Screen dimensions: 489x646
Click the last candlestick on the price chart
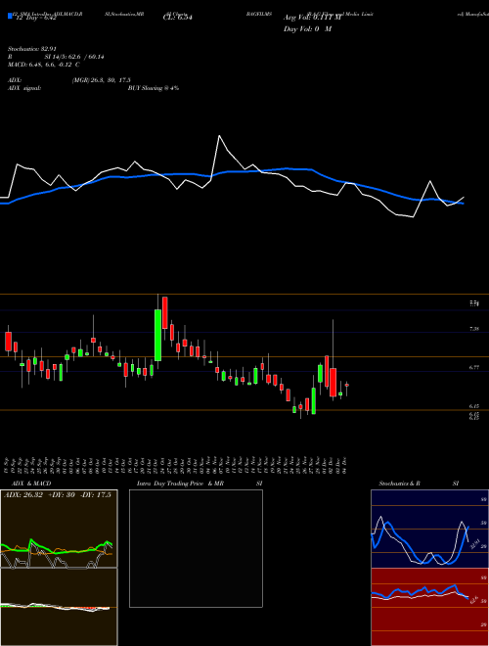pyautogui.click(x=347, y=386)
